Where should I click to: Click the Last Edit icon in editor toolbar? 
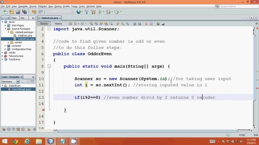(x=70, y=24)
